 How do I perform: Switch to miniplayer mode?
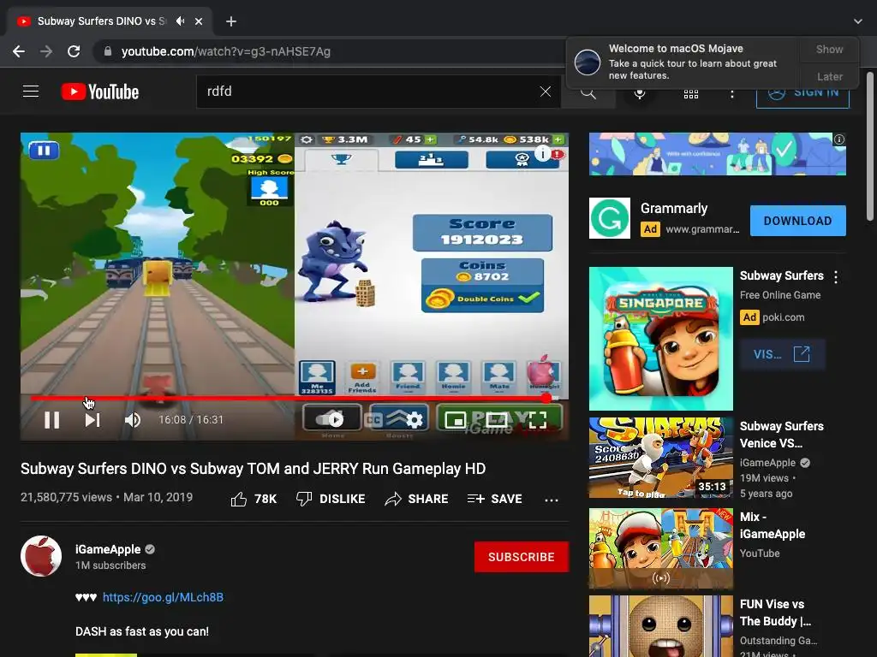[456, 419]
